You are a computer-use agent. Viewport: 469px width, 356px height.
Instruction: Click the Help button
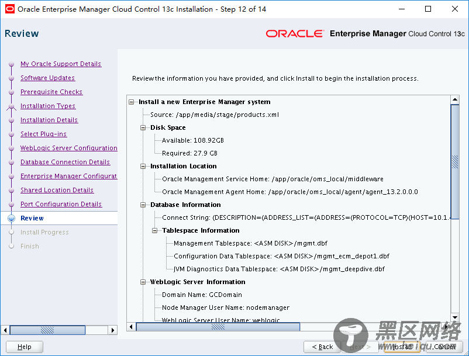(x=25, y=347)
